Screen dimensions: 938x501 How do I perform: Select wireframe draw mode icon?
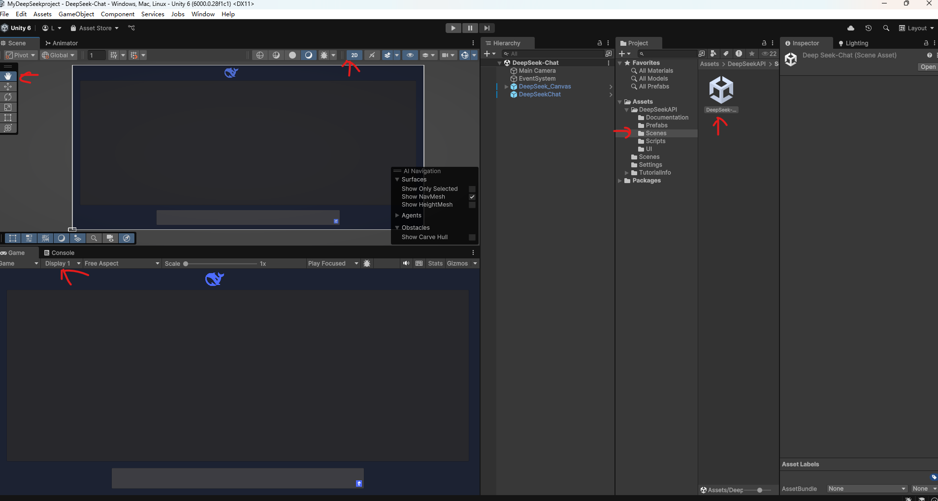pos(260,55)
